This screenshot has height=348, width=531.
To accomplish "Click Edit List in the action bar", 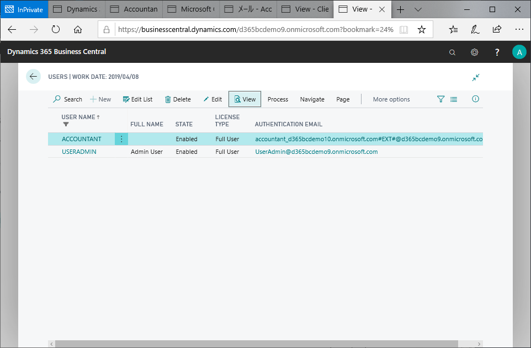I will click(x=137, y=99).
